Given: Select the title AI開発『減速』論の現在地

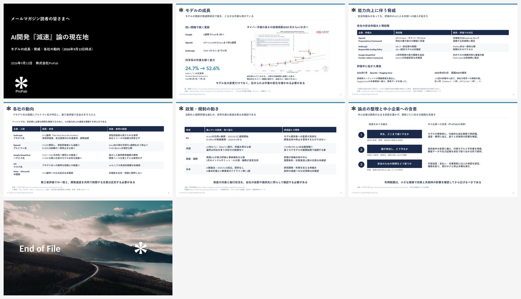Looking at the screenshot, I should coord(50,37).
